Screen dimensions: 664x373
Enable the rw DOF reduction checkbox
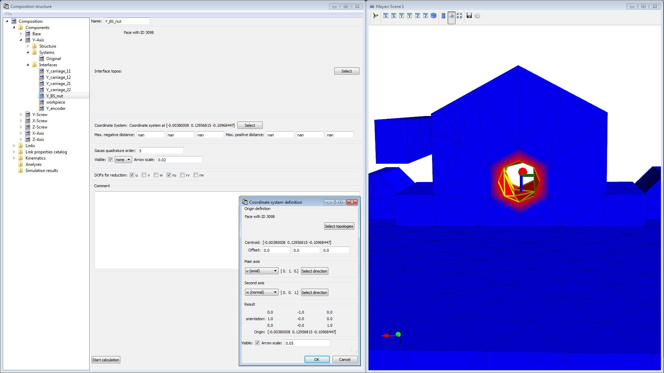(x=196, y=175)
